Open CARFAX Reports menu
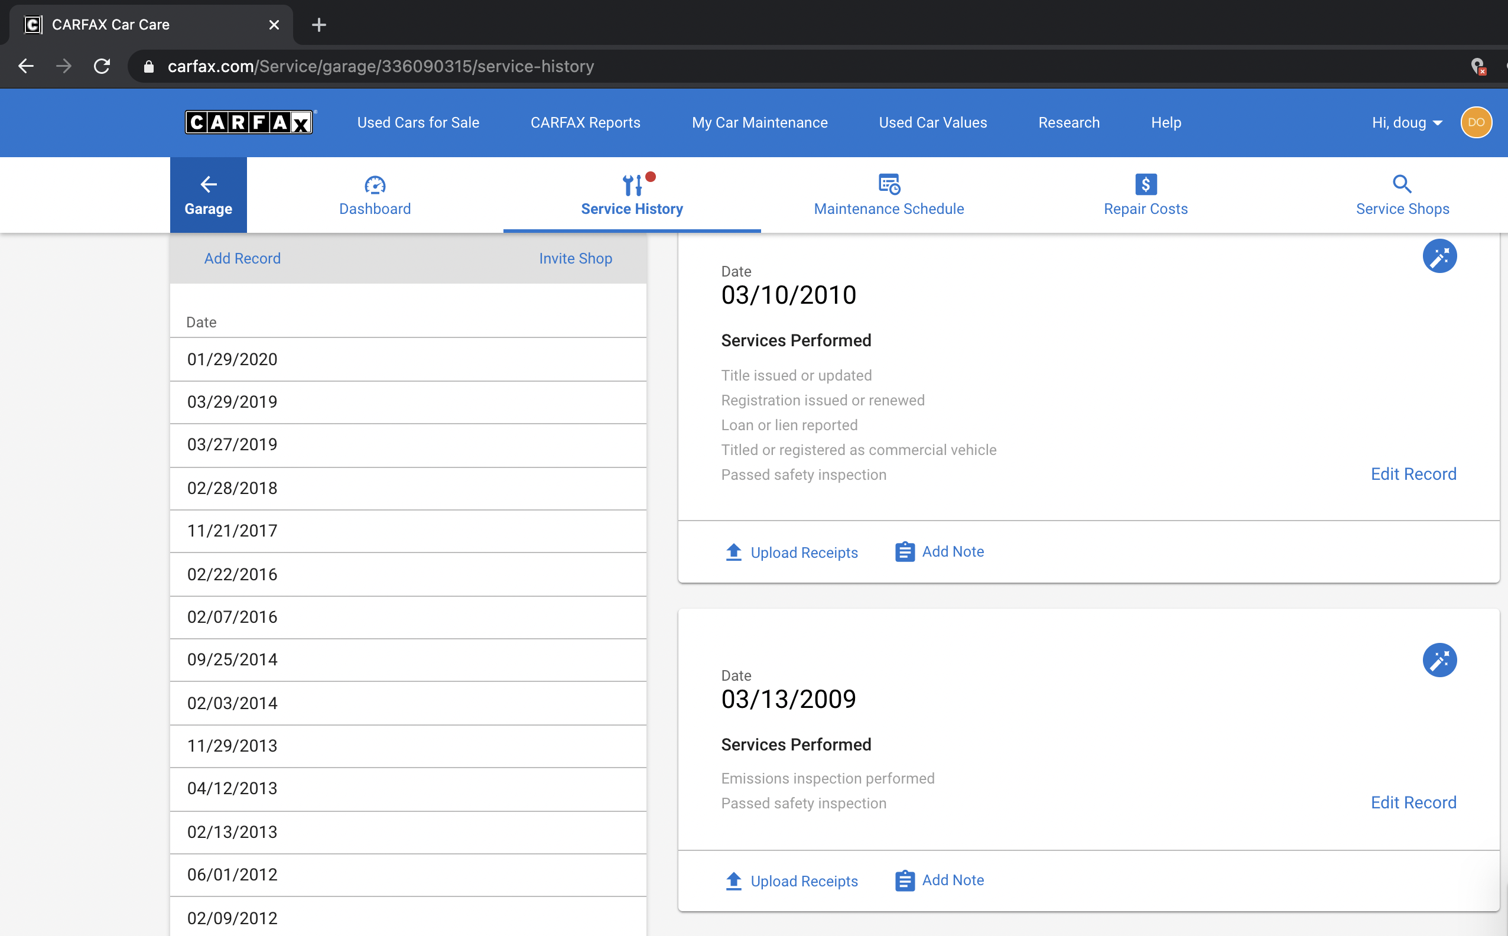Image resolution: width=1508 pixels, height=936 pixels. point(585,122)
